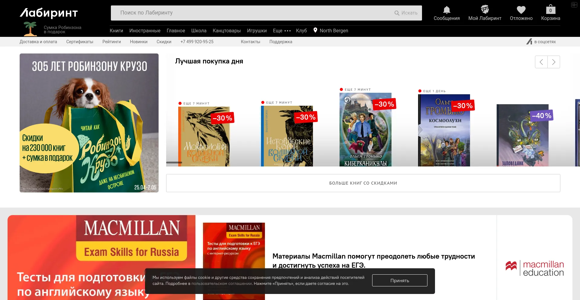Click the carousel scroll indicator bar

click(x=174, y=163)
